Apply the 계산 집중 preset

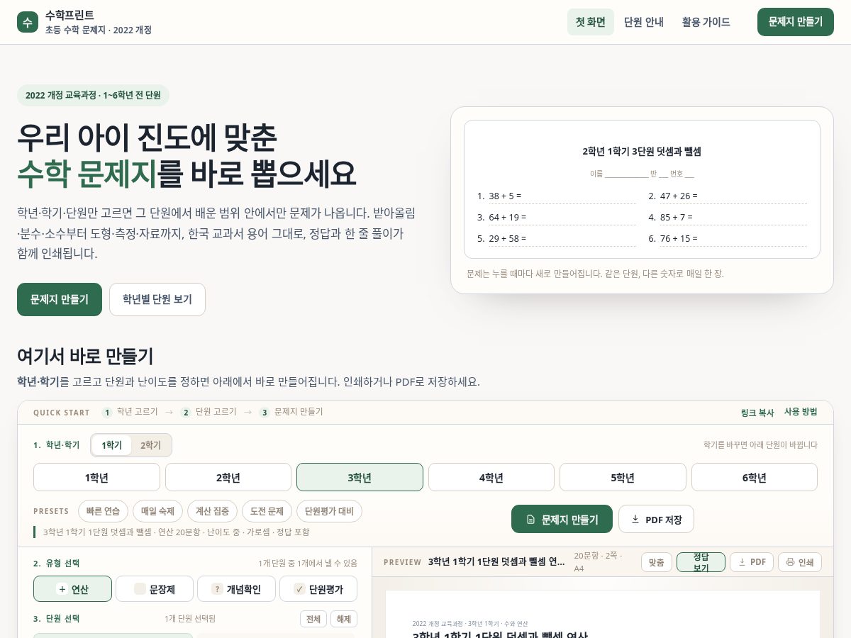click(212, 511)
